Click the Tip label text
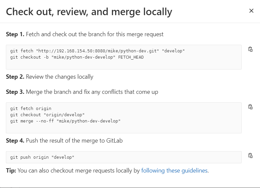260x188 pixels. pyautogui.click(x=11, y=171)
